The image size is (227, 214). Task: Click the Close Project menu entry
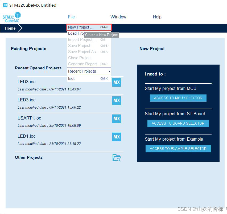click(x=89, y=58)
